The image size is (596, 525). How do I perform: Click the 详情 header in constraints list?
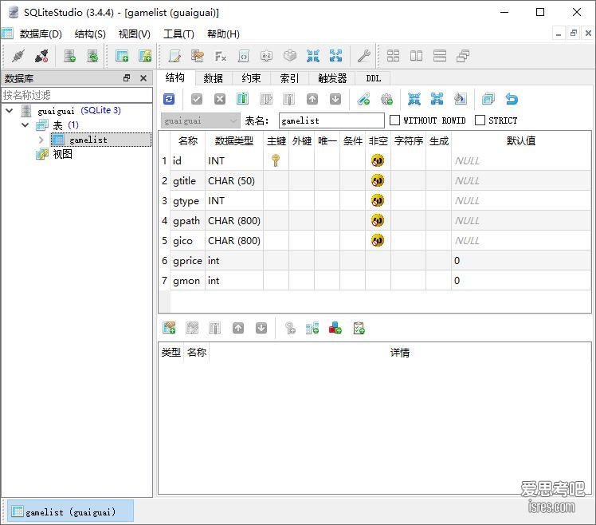399,353
